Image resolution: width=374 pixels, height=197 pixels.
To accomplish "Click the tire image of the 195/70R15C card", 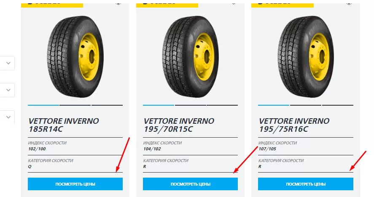I will point(190,55).
